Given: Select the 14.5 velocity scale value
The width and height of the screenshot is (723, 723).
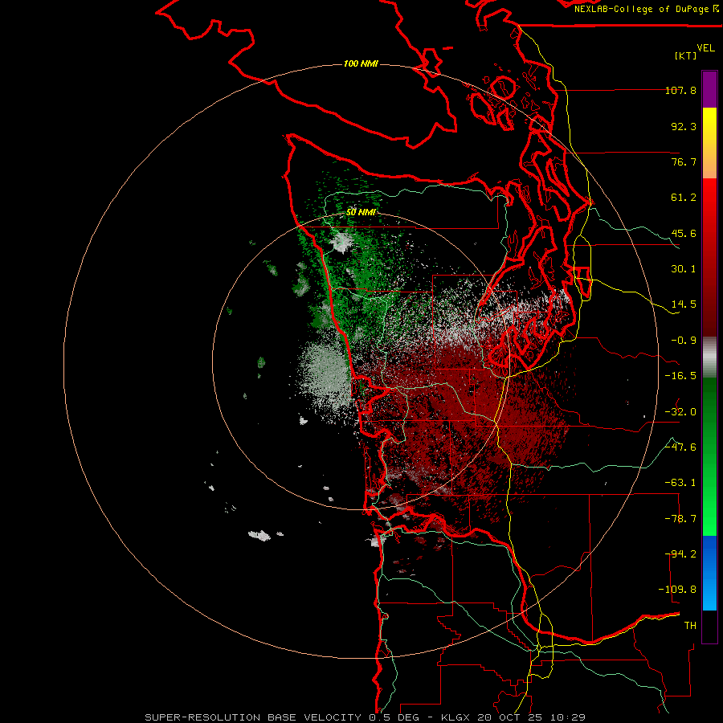Looking at the screenshot, I should click(684, 304).
